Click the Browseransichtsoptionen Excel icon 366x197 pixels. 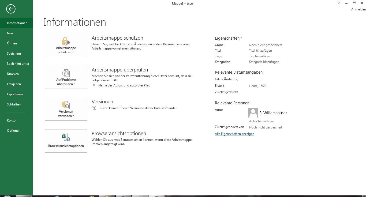coord(66,137)
